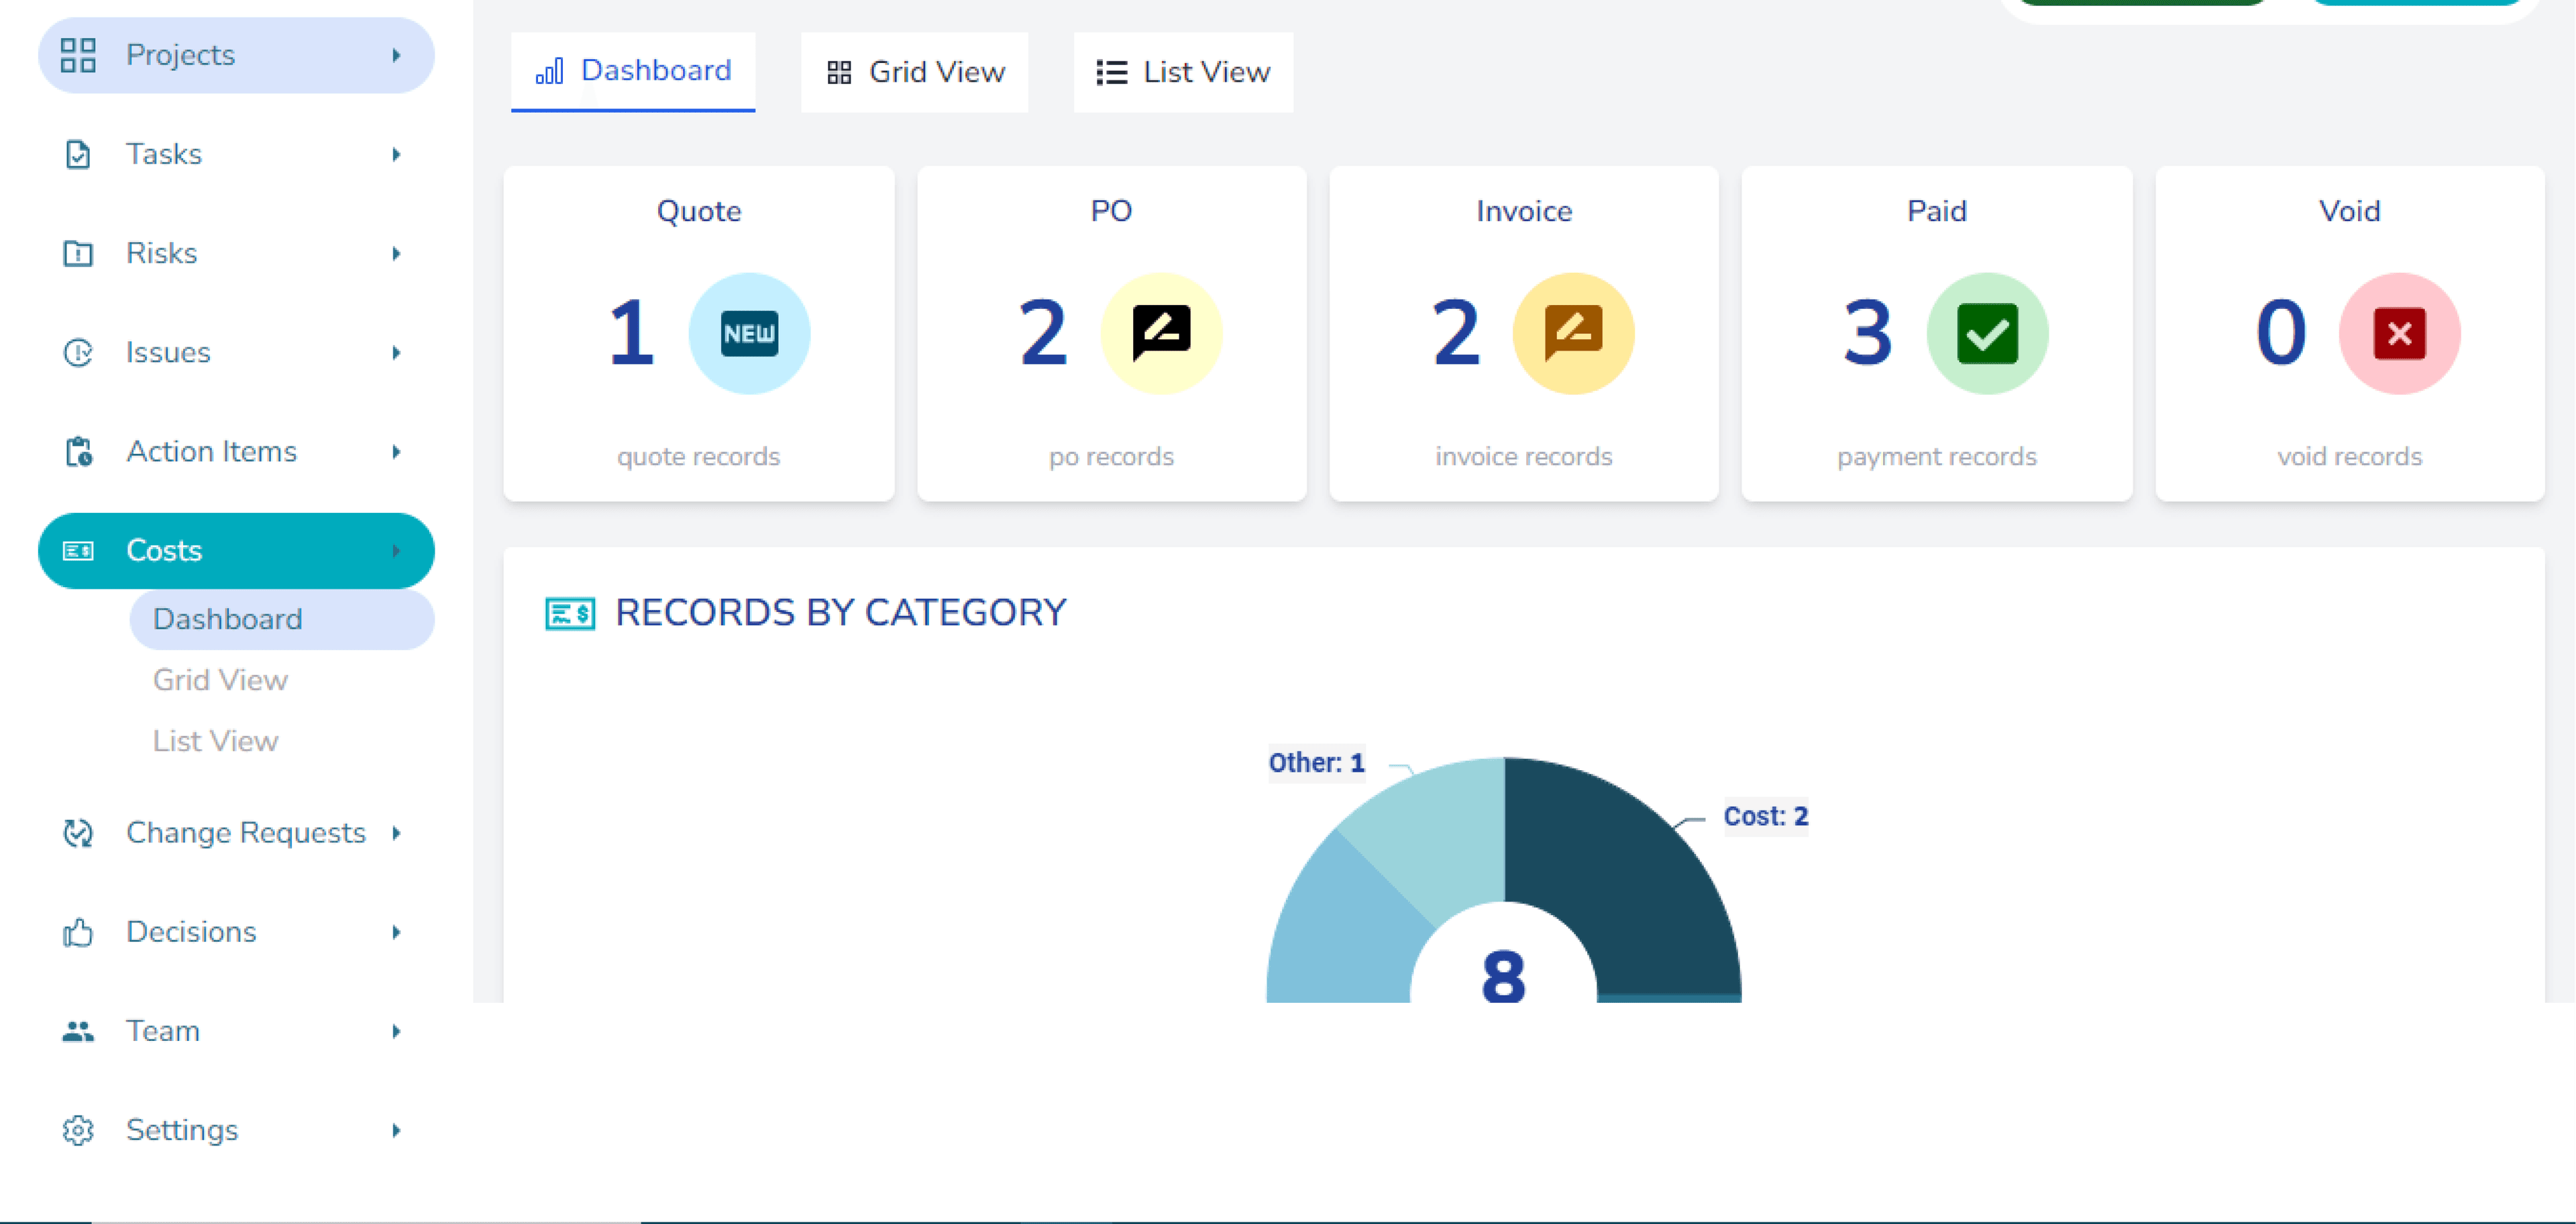Expand the Tasks submenu arrow
2576x1224 pixels.
397,154
